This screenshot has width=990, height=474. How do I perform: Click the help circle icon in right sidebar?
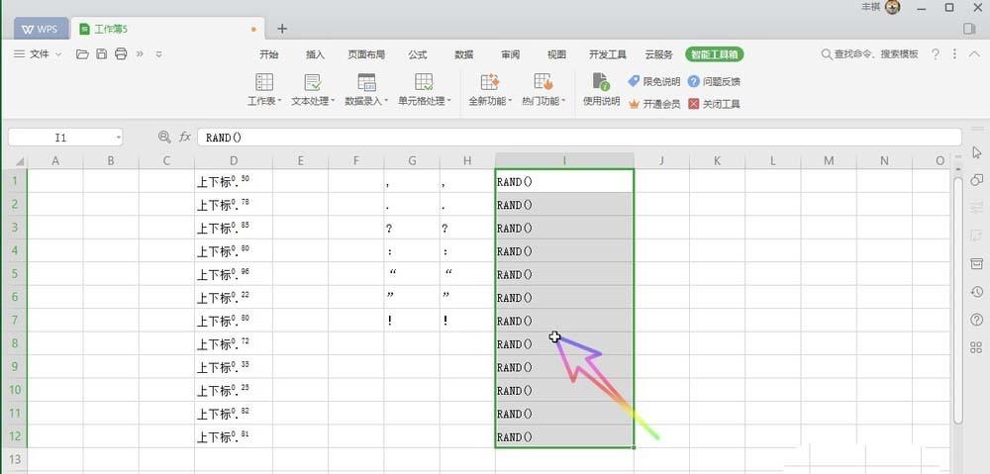click(977, 320)
